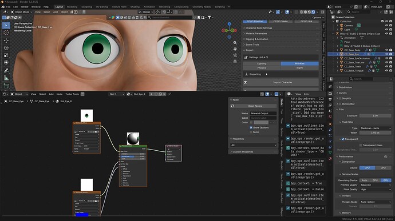Click the viewport pause render icon
The height and width of the screenshot is (221, 395).
click(322, 12)
